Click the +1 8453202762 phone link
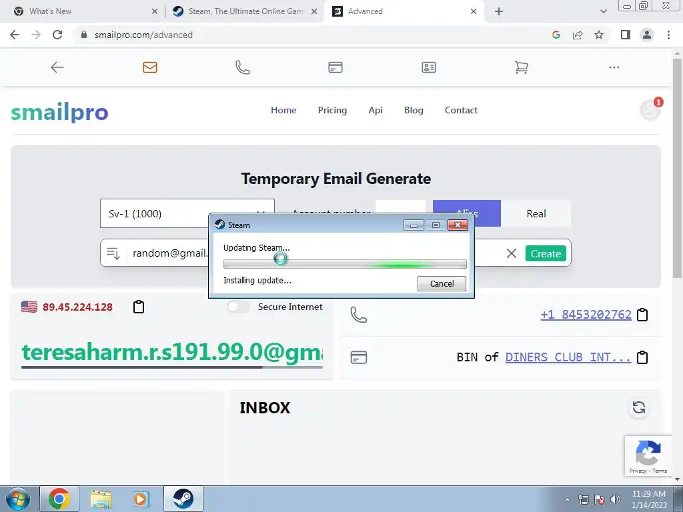This screenshot has height=512, width=683. click(586, 315)
